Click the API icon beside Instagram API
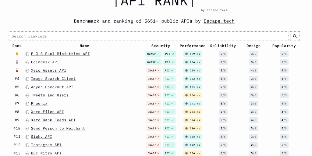312x156 pixels. (x=27, y=145)
